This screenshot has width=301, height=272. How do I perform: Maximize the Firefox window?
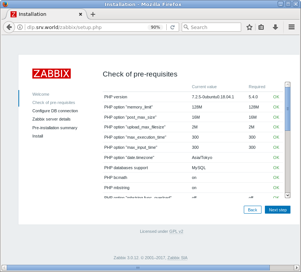(288, 4)
